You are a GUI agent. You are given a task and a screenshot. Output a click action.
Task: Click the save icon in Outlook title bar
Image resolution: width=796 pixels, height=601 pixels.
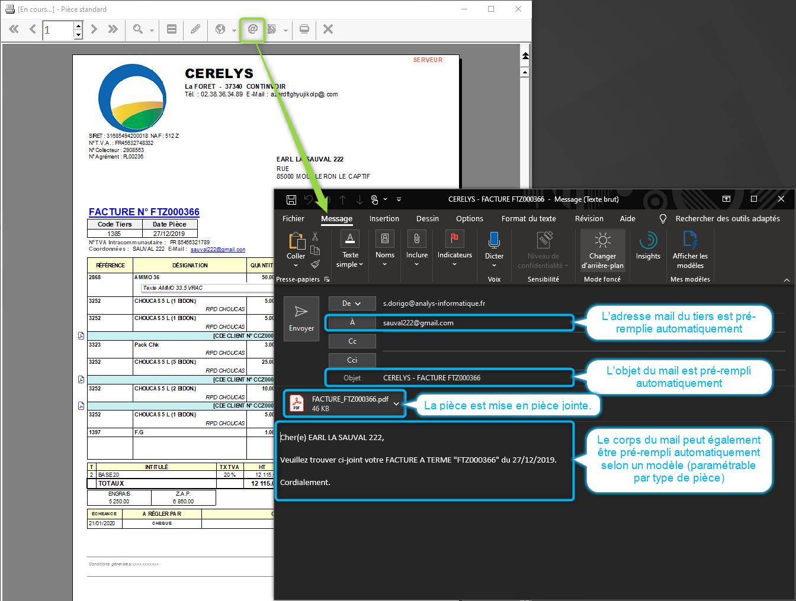click(x=291, y=199)
